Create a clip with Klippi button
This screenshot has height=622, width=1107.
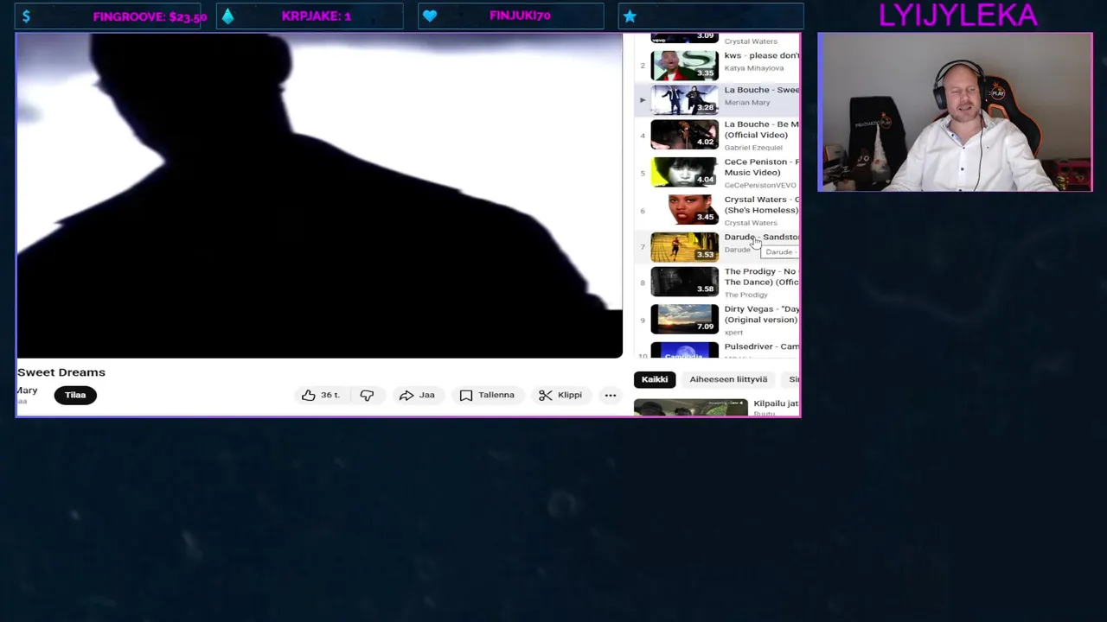(x=560, y=395)
